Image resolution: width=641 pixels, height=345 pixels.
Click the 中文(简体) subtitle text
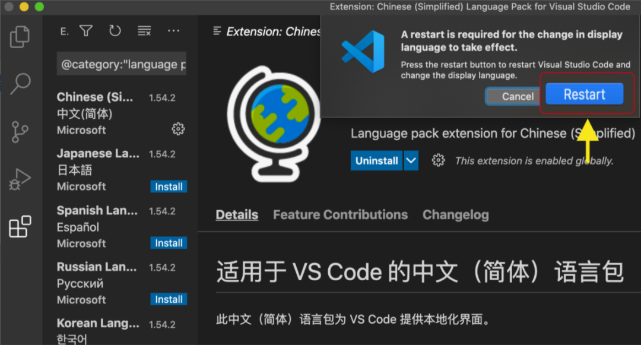[85, 113]
